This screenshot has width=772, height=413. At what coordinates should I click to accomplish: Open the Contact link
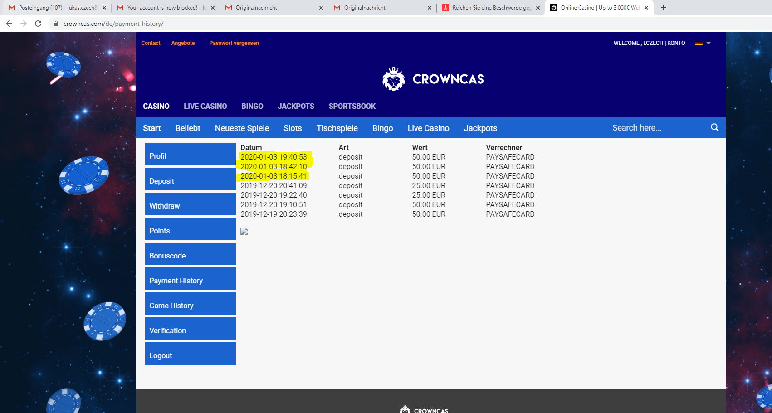[151, 43]
